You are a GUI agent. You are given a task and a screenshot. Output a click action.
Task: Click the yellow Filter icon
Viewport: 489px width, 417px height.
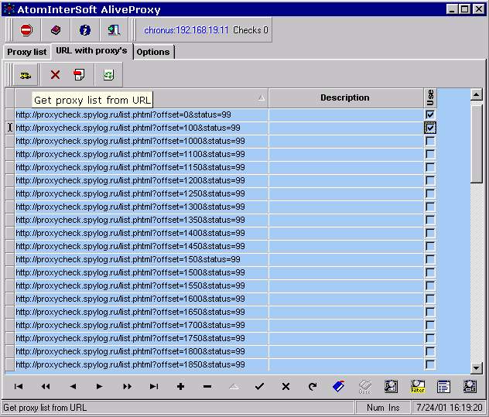click(x=418, y=386)
